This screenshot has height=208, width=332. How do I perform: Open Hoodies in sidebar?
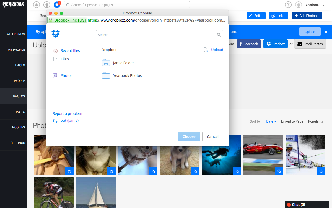pos(14,127)
